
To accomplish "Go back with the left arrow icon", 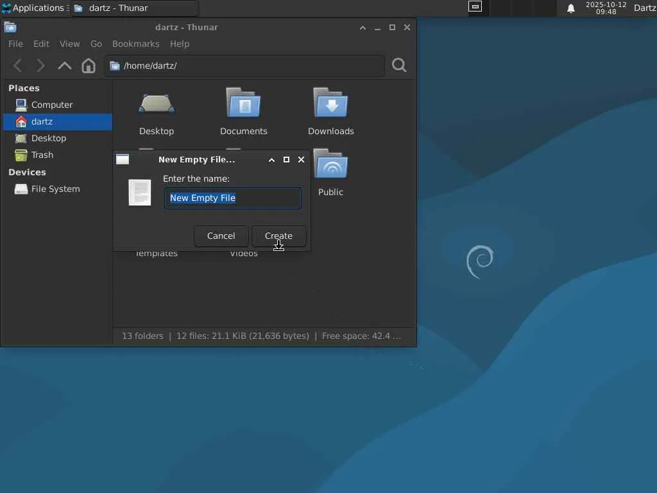I will (17, 65).
